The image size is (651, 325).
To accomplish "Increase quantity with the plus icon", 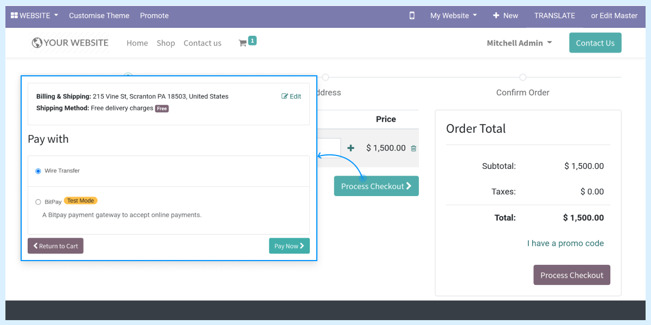I will [x=350, y=147].
